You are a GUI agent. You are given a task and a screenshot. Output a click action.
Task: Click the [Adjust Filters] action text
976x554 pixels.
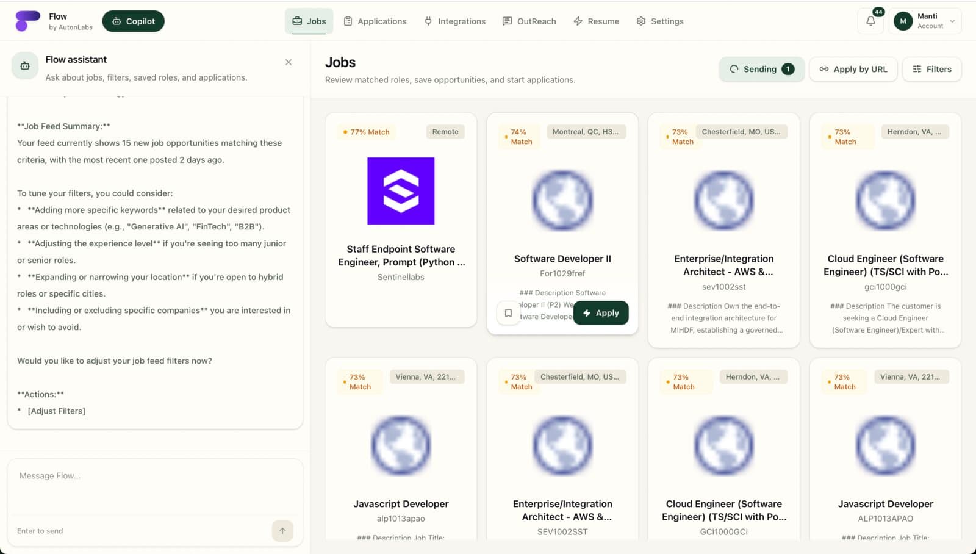pos(57,411)
